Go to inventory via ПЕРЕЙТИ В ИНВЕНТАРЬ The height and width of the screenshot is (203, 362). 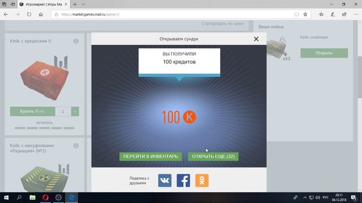(x=150, y=157)
